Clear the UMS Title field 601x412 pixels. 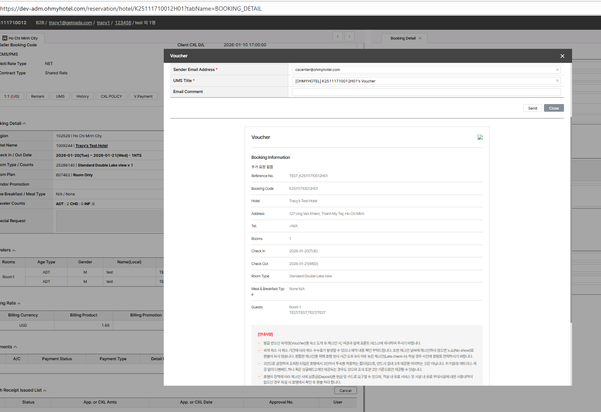557,81
